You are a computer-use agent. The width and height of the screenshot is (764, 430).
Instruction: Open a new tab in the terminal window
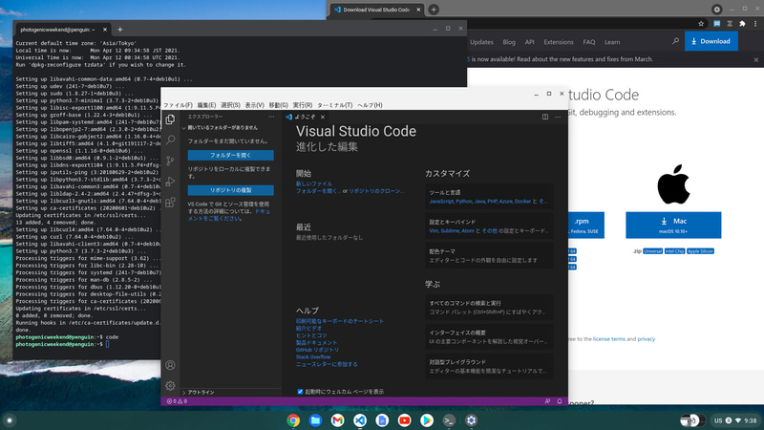tap(120, 30)
